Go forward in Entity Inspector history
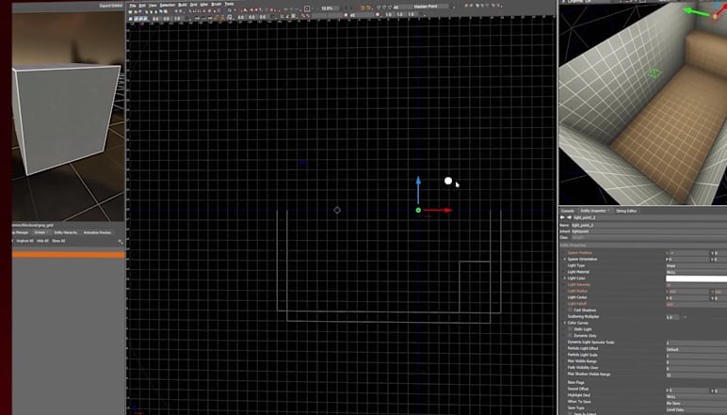Viewport: 727px width, 415px height. pyautogui.click(x=570, y=217)
